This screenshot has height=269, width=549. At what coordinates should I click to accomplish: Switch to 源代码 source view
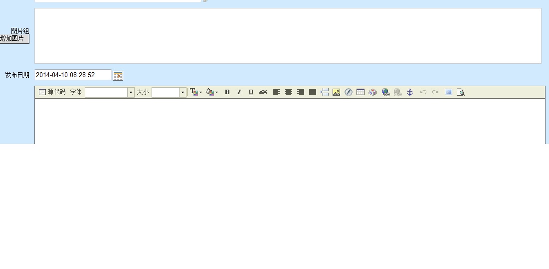click(x=52, y=92)
